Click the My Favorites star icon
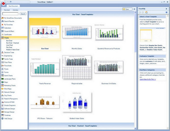The width and height of the screenshot is (170, 131). 2,25
